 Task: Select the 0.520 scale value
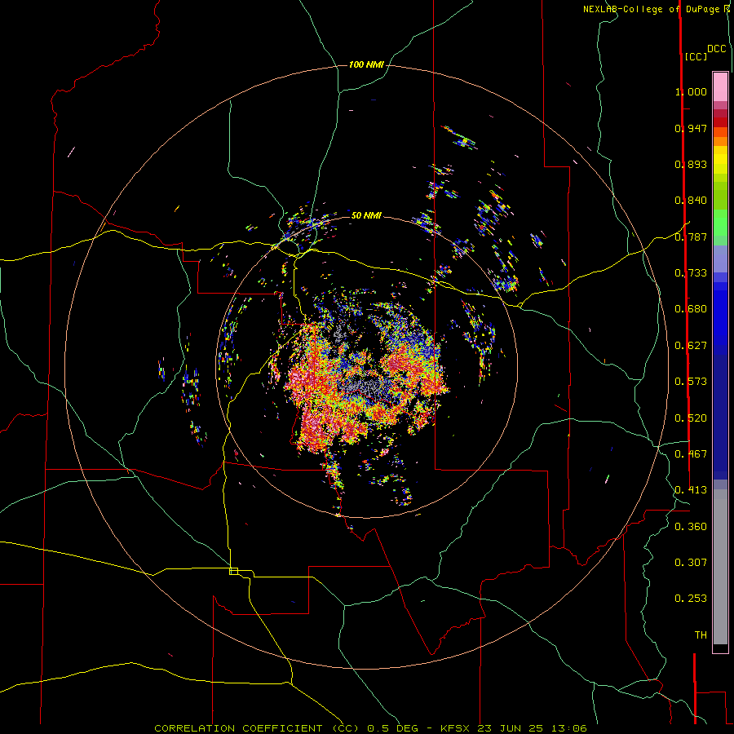point(691,418)
